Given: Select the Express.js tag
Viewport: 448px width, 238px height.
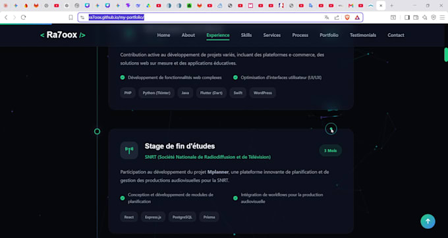Looking at the screenshot, I should (x=153, y=217).
